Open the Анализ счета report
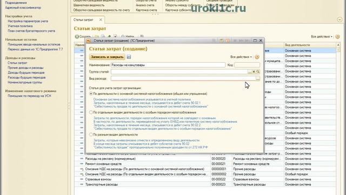 point(145,5)
